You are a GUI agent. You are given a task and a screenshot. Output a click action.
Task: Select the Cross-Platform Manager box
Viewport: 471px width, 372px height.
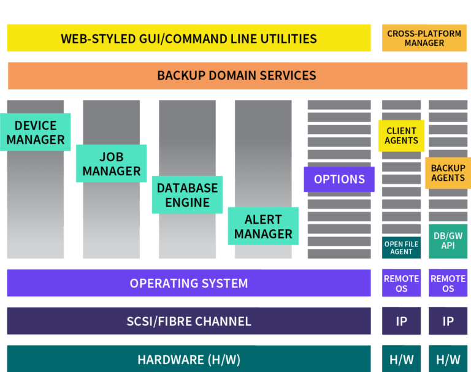(x=424, y=38)
